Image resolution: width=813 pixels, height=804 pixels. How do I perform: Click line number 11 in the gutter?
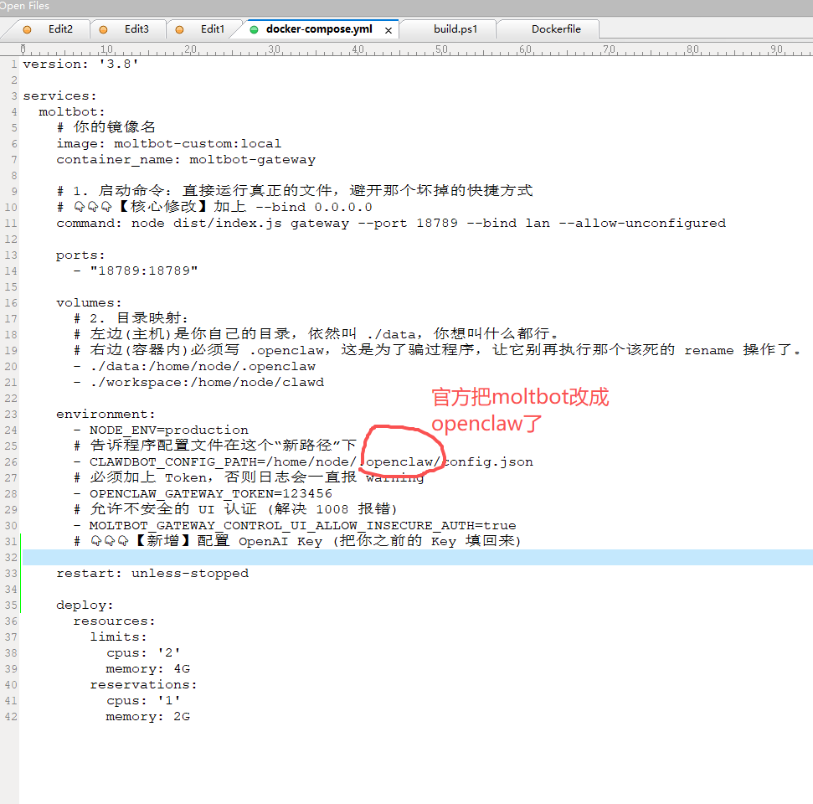click(x=10, y=224)
